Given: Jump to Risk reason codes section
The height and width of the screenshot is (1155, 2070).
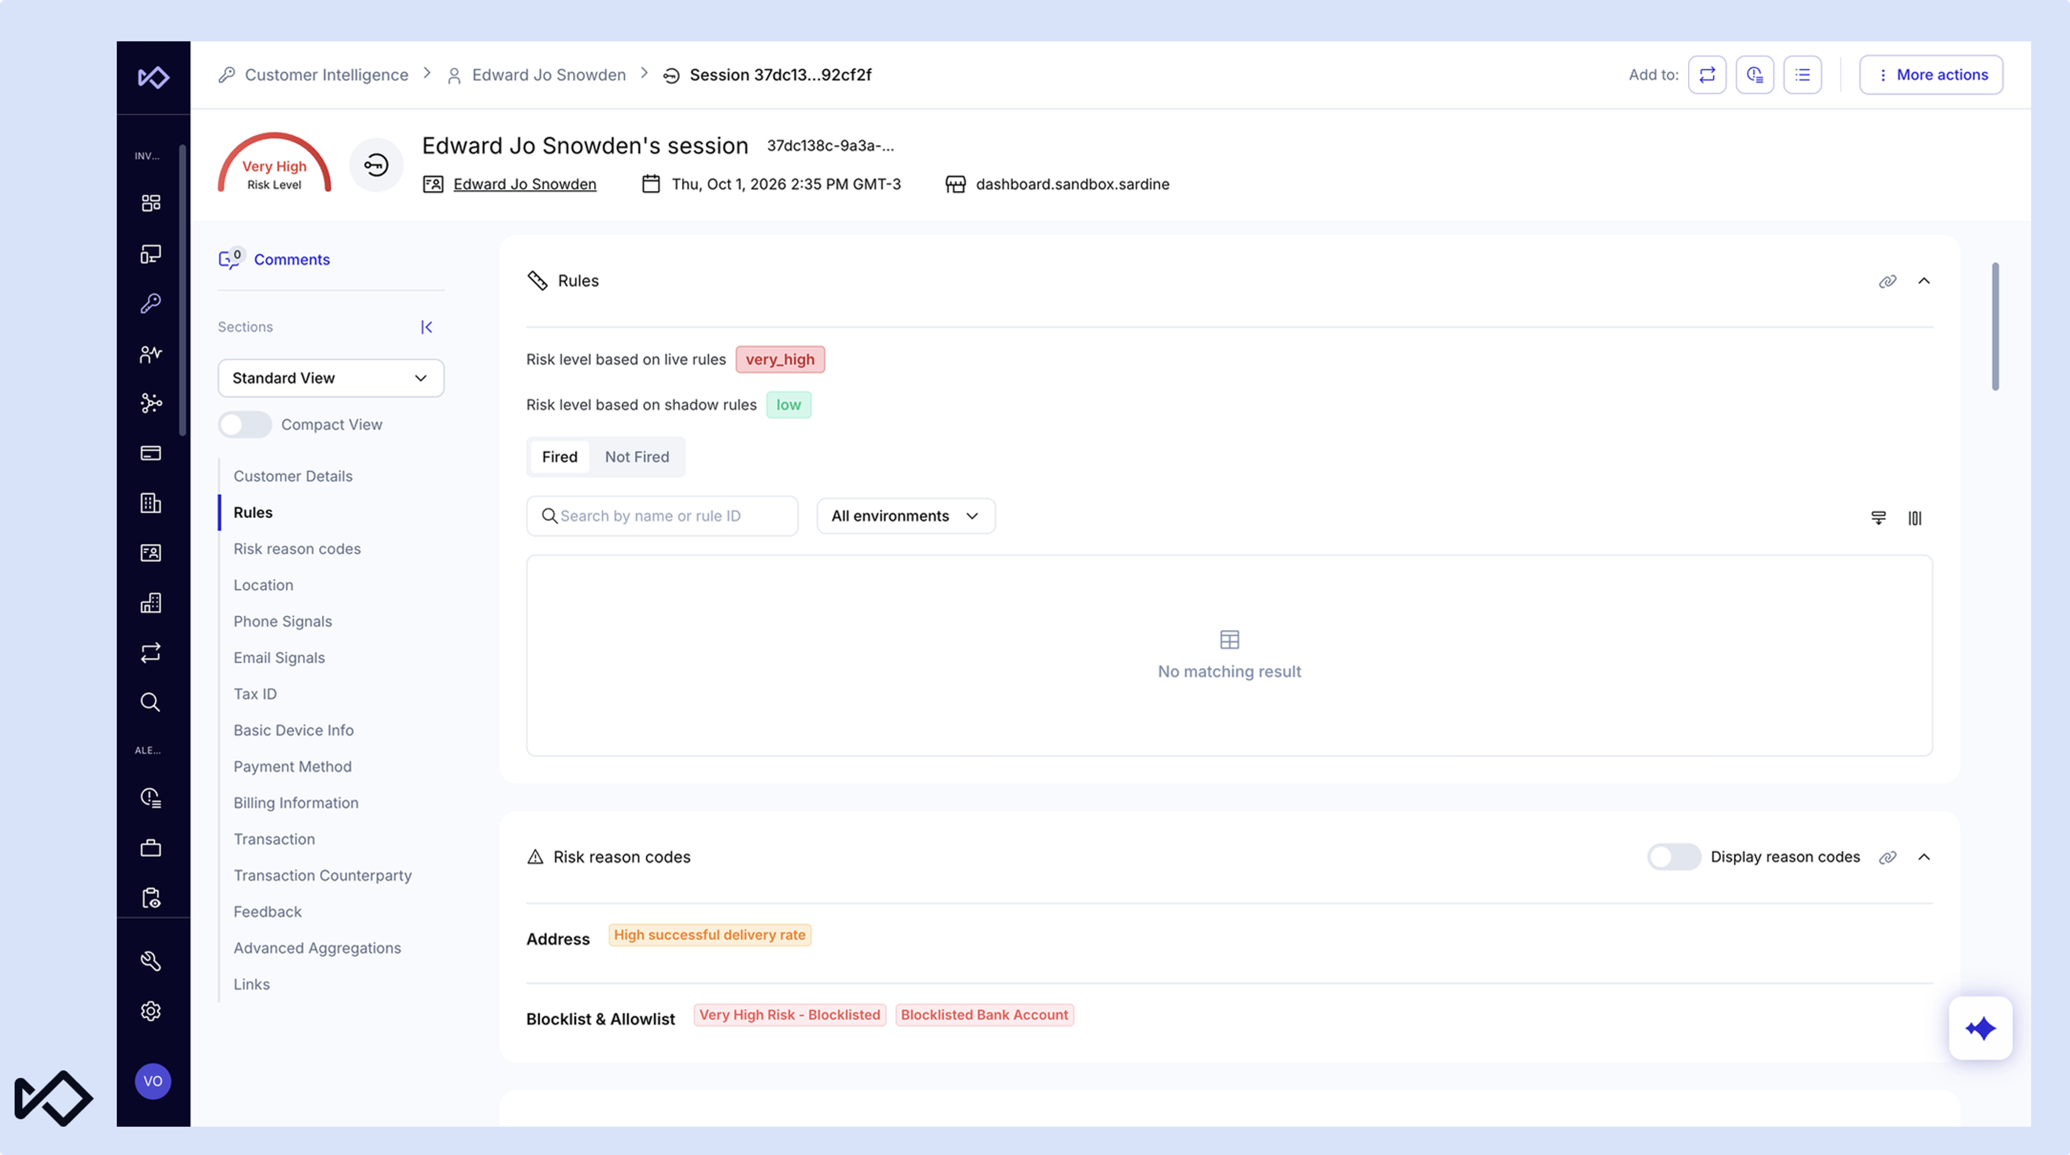Looking at the screenshot, I should (x=298, y=548).
